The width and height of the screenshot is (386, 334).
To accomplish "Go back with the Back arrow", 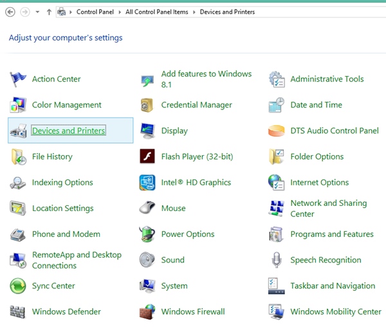I will point(10,12).
